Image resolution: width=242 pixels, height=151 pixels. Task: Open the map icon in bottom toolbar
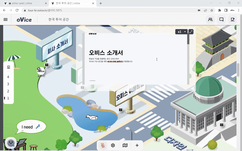(x=125, y=145)
